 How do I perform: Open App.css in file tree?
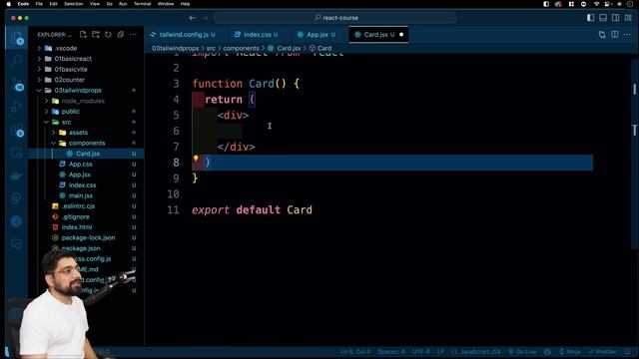pos(86,164)
